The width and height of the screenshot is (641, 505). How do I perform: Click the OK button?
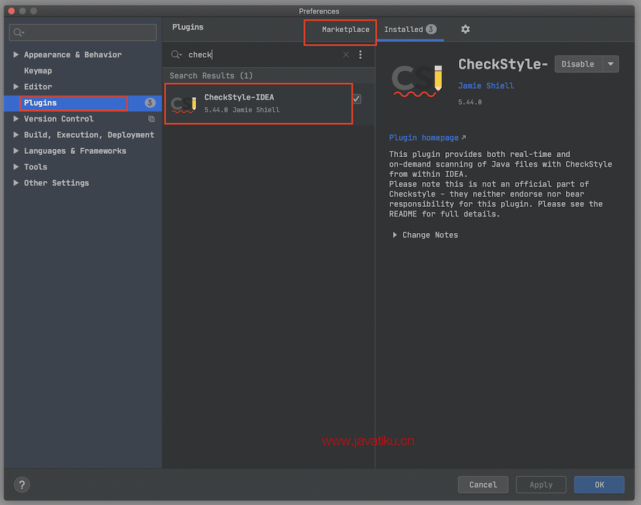tap(599, 485)
